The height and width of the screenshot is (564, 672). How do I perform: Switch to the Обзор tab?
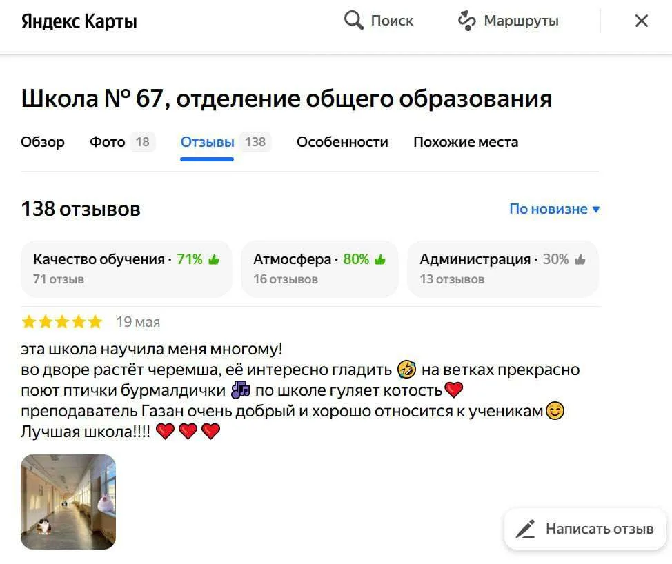(x=42, y=142)
